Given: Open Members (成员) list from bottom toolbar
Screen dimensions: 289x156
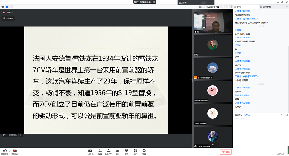Looking at the screenshot, I should point(108,151).
